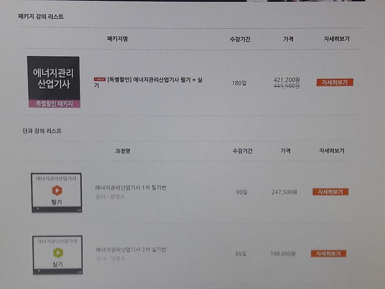
Task: Click the 특별할인 패키지 pink banner label
Action: point(55,104)
